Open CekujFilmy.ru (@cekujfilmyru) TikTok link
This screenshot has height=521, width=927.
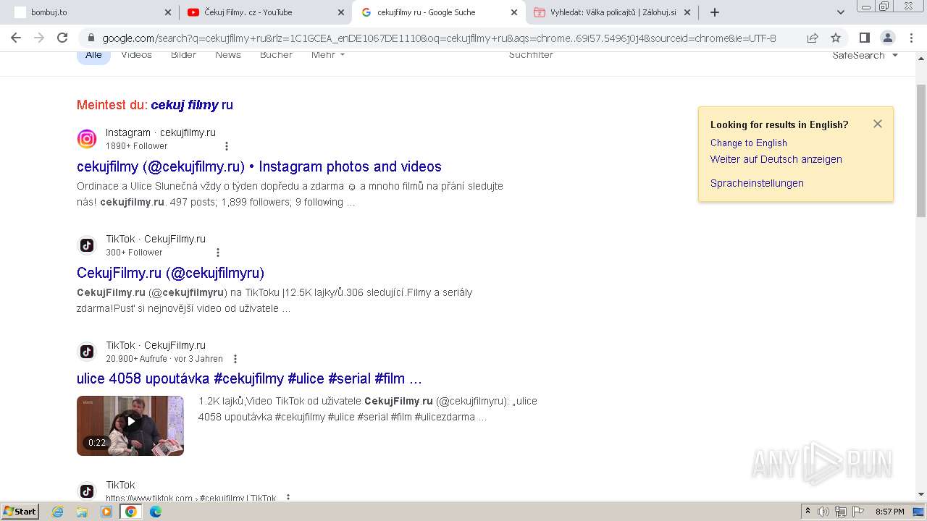[x=170, y=273]
